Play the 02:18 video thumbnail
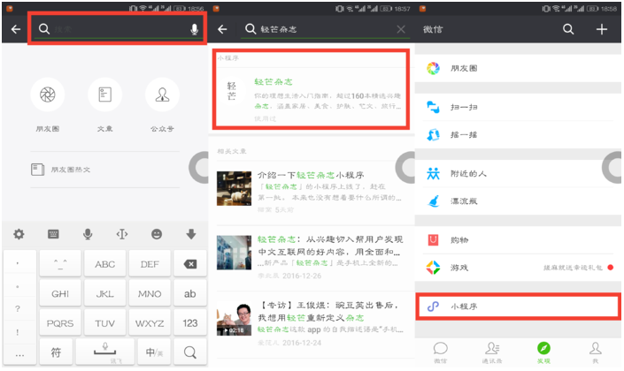624x371 pixels. 234,319
